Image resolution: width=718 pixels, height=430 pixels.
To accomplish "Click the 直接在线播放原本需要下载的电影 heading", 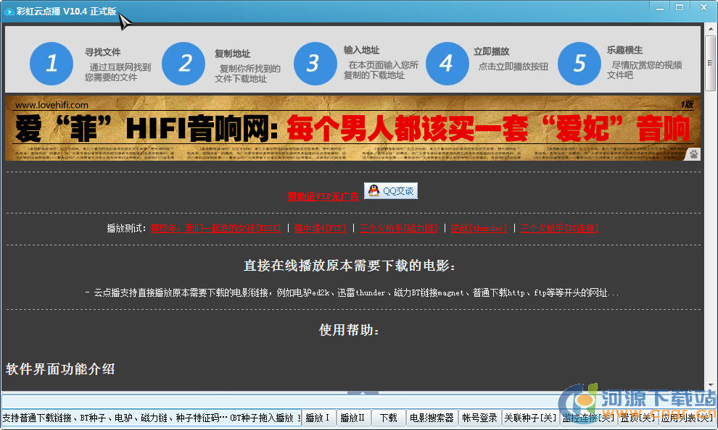I will click(350, 265).
